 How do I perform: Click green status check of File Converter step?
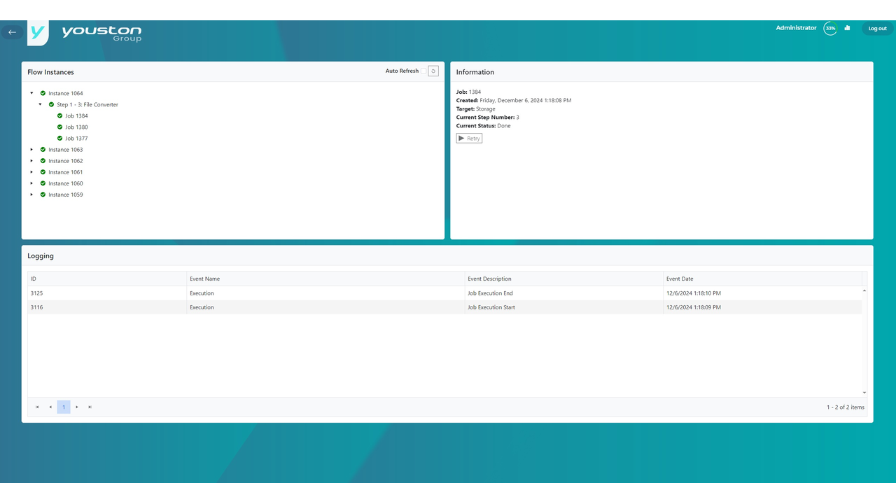click(51, 104)
